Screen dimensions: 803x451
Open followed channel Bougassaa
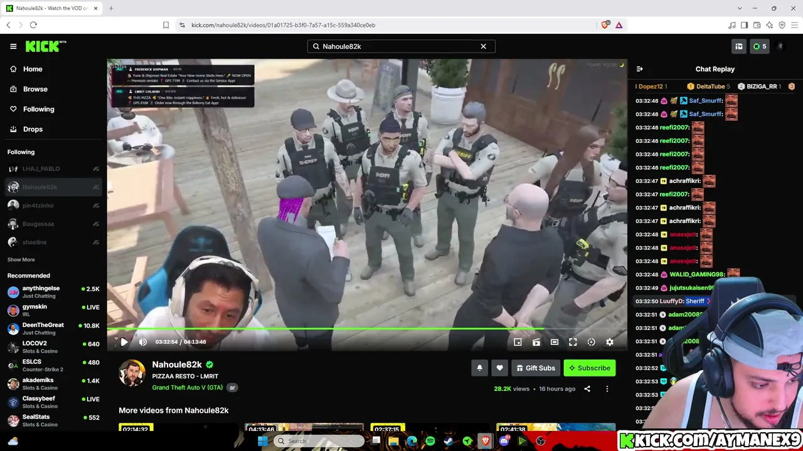[x=53, y=224]
